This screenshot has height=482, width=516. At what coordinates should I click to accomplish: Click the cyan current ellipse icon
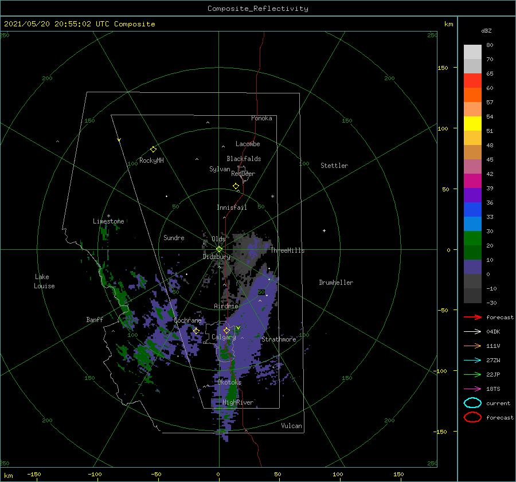tap(472, 403)
